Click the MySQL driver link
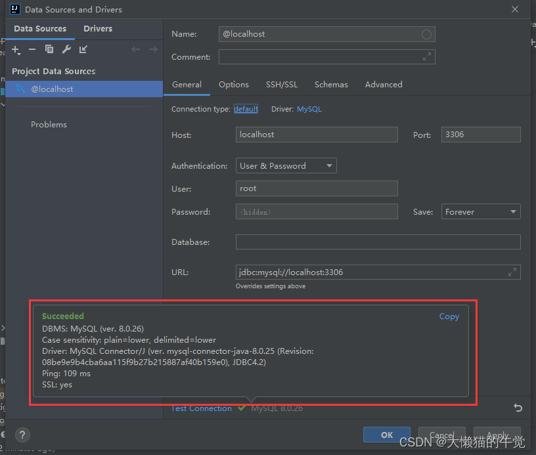The image size is (536, 455). 309,109
